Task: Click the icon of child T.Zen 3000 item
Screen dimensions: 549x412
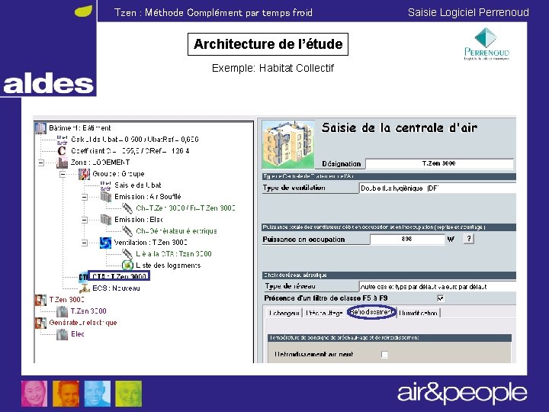Action: point(63,311)
